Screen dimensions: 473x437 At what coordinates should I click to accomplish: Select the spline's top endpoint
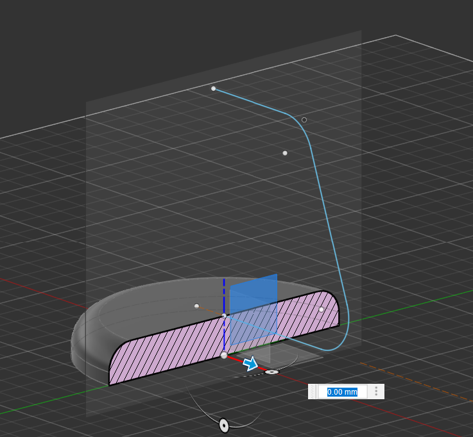point(214,88)
